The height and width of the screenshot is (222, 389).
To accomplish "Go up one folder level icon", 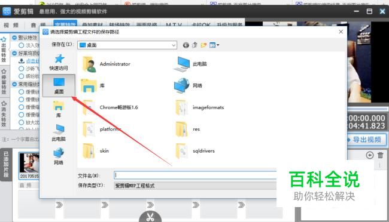I will point(194,45).
